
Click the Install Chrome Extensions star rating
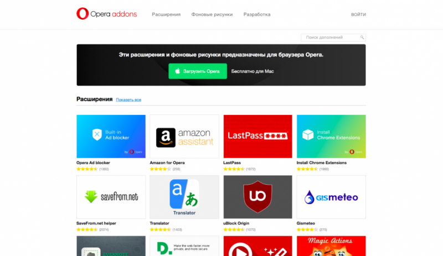[x=307, y=169]
